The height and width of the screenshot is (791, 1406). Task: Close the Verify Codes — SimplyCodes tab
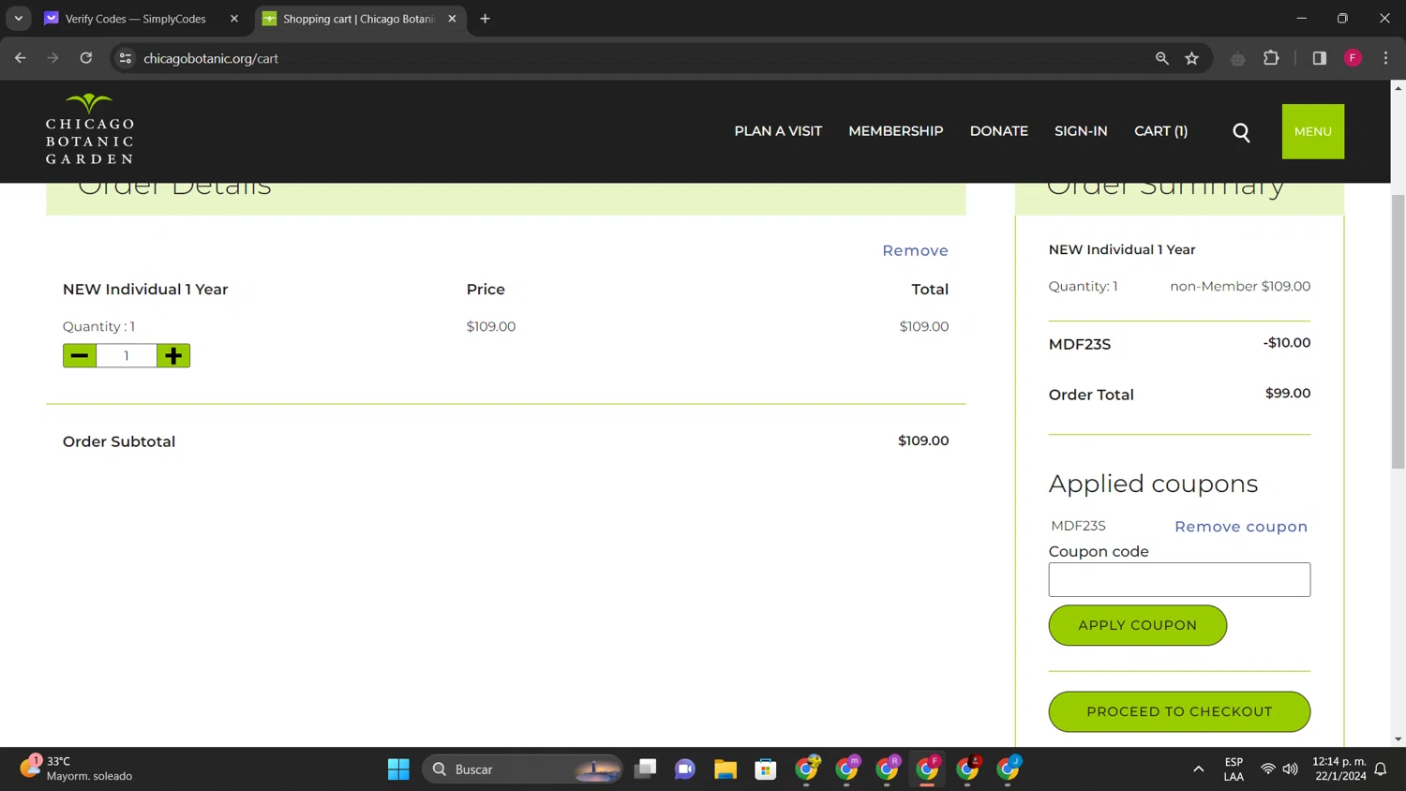(234, 19)
